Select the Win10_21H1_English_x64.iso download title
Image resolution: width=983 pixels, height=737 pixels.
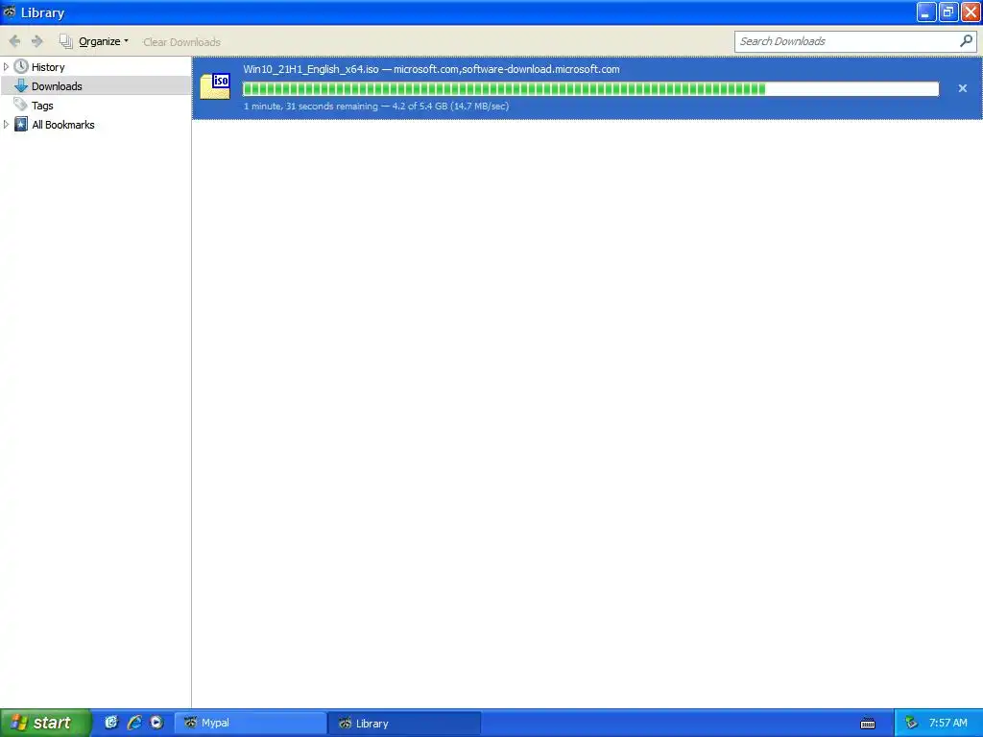click(311, 69)
